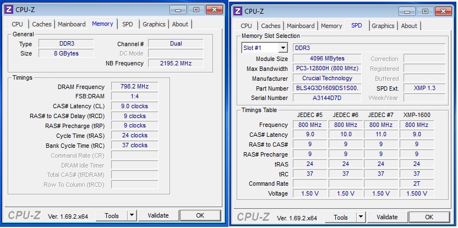Screen dimensions: 458x228
Task: Expand the Slot #1 memory slot dropdown
Action: (x=283, y=48)
